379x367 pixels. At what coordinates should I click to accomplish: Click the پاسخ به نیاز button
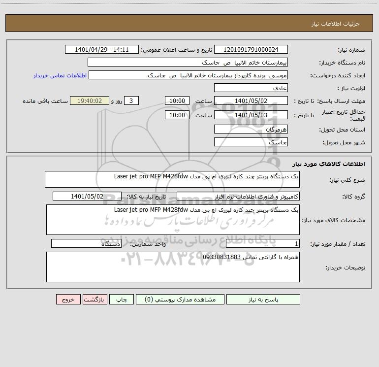click(x=263, y=299)
